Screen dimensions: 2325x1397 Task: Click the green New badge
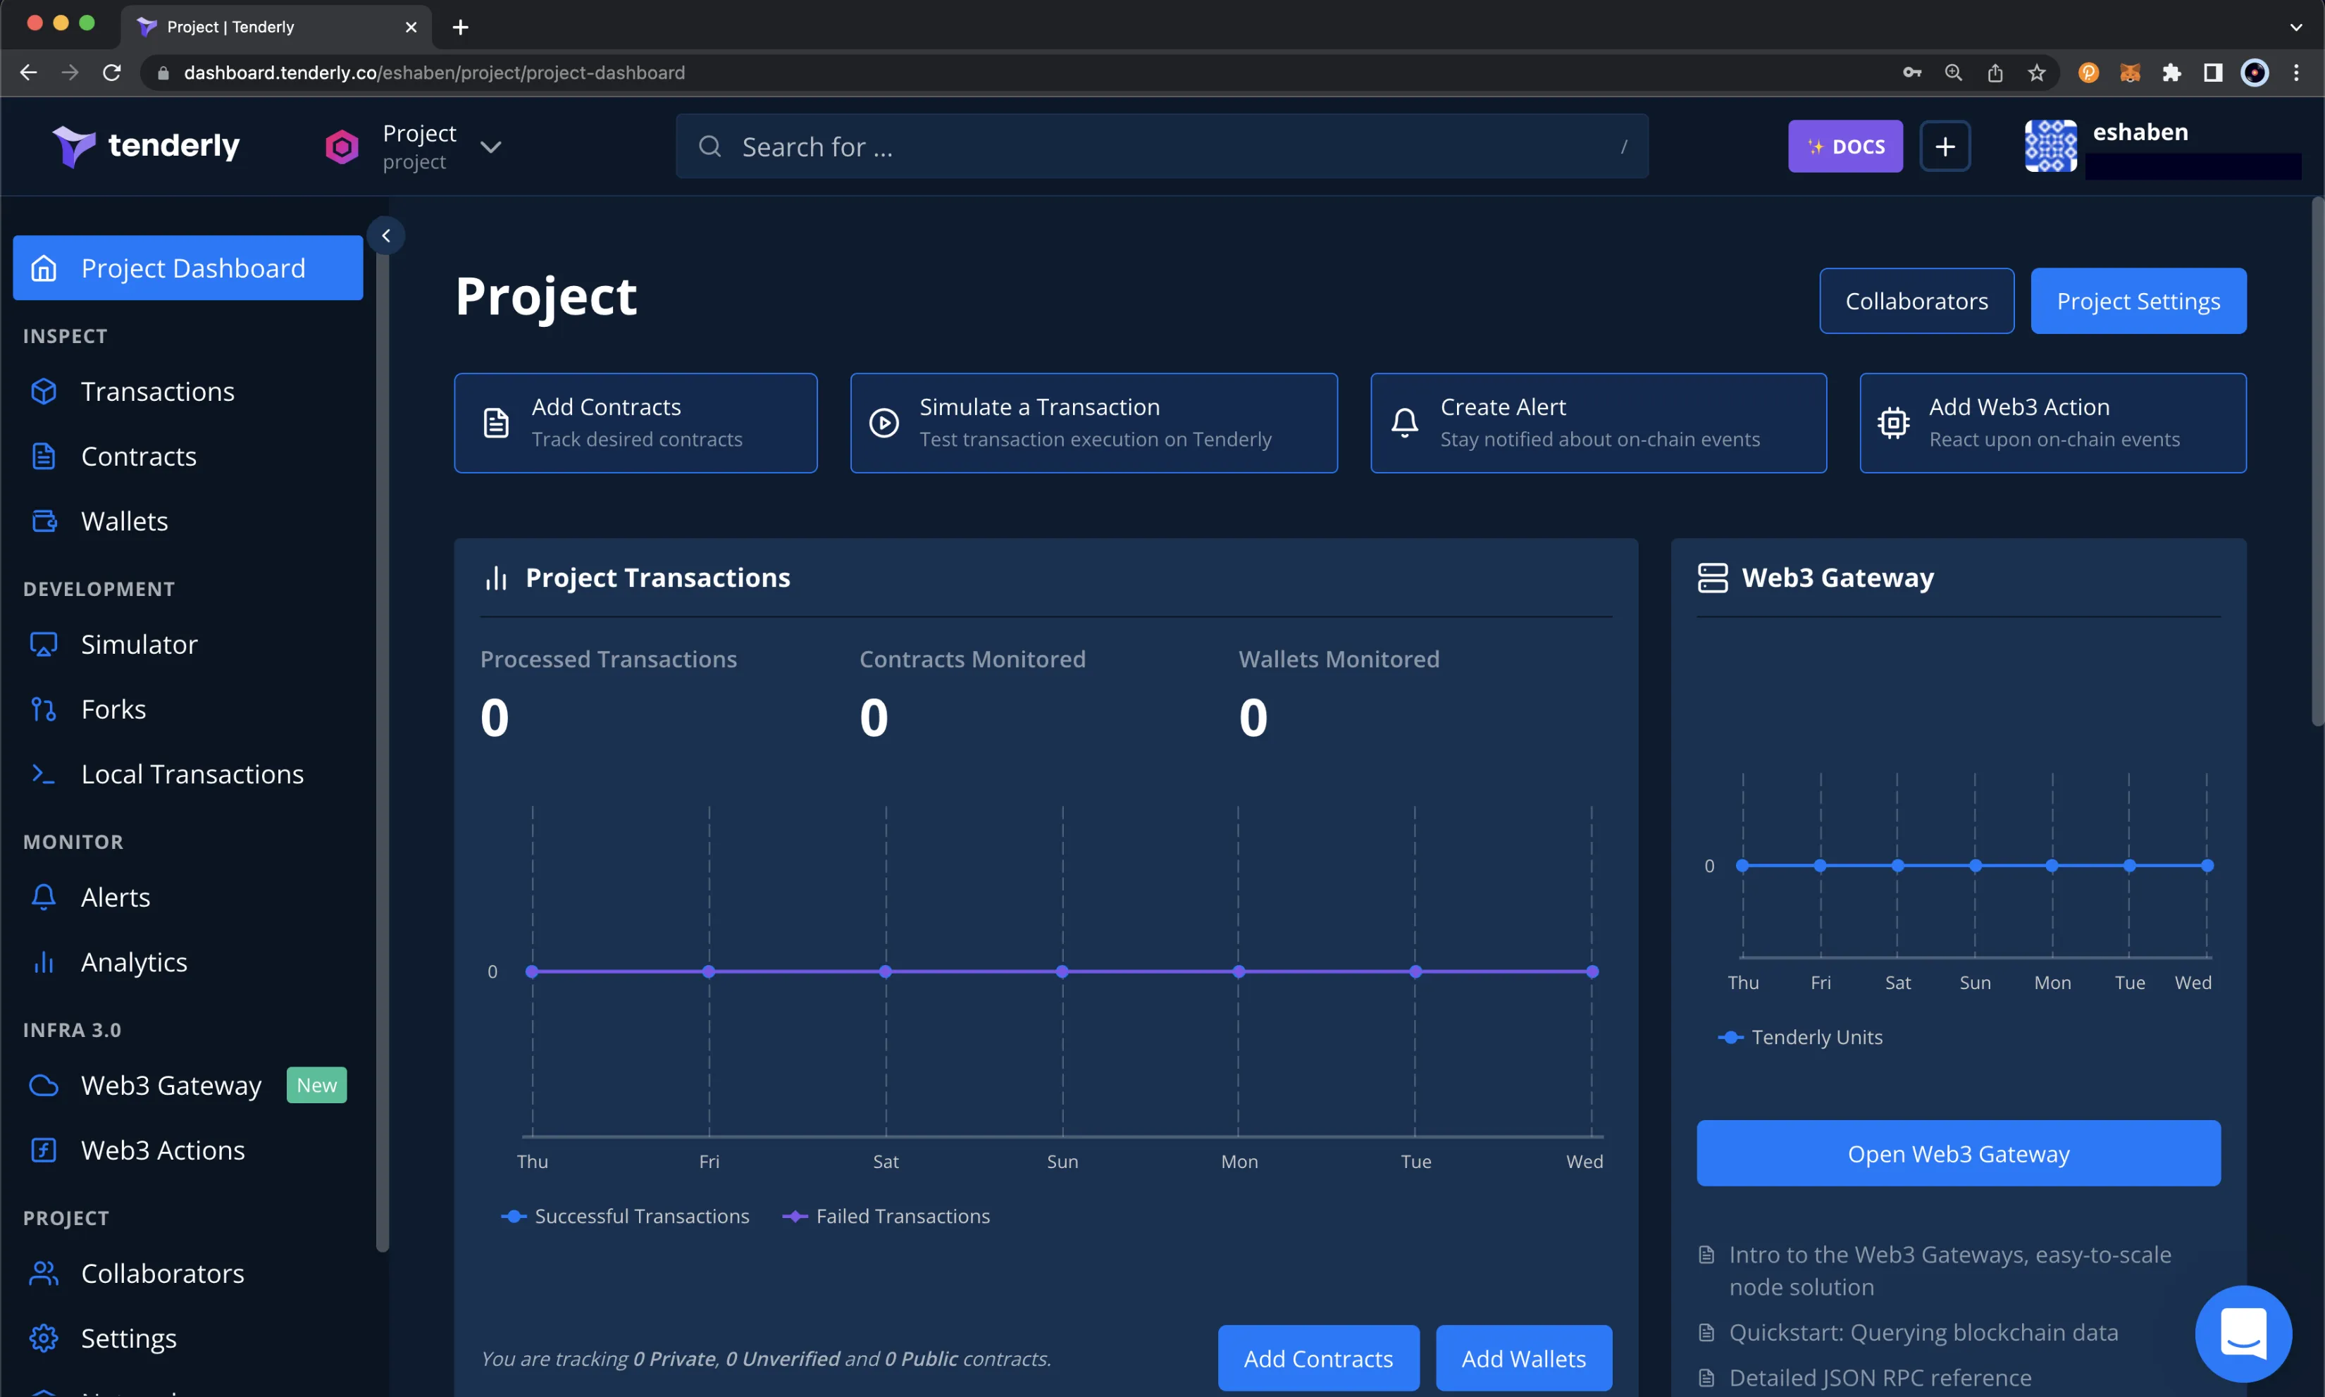click(x=316, y=1086)
